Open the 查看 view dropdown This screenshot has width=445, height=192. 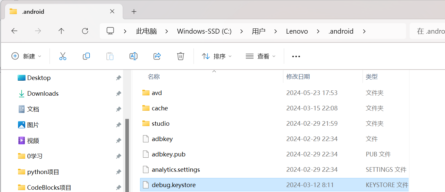(x=260, y=56)
